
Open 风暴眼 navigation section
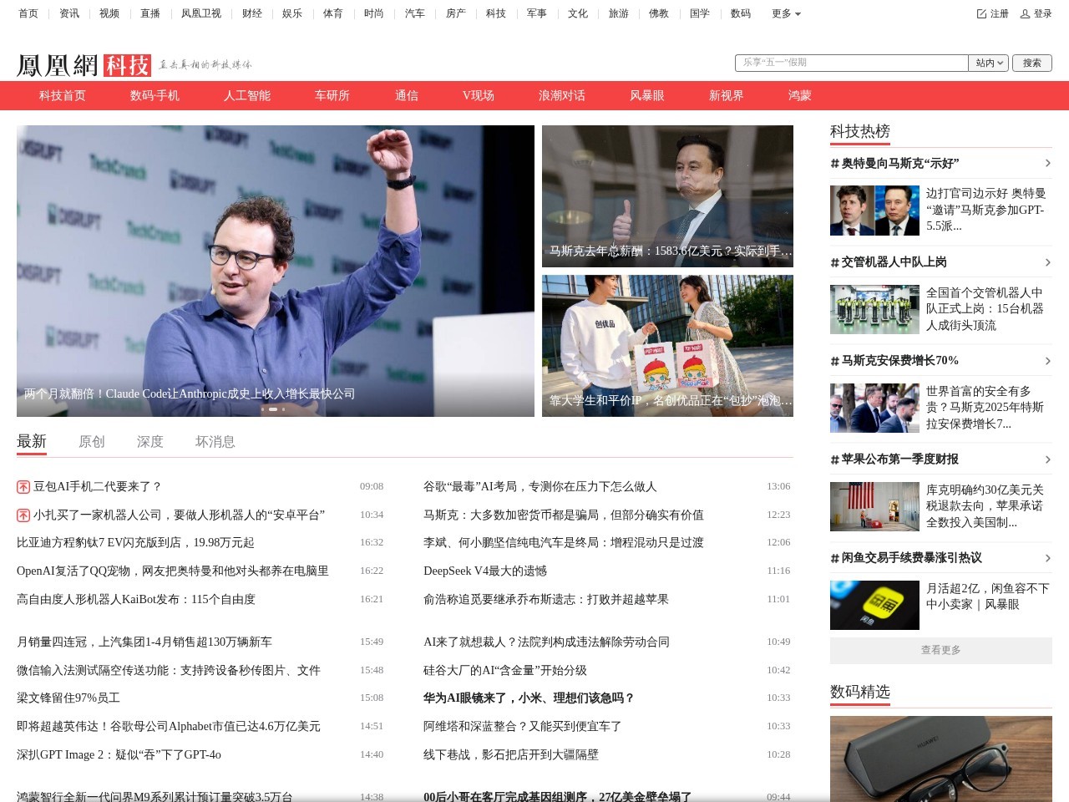click(647, 95)
